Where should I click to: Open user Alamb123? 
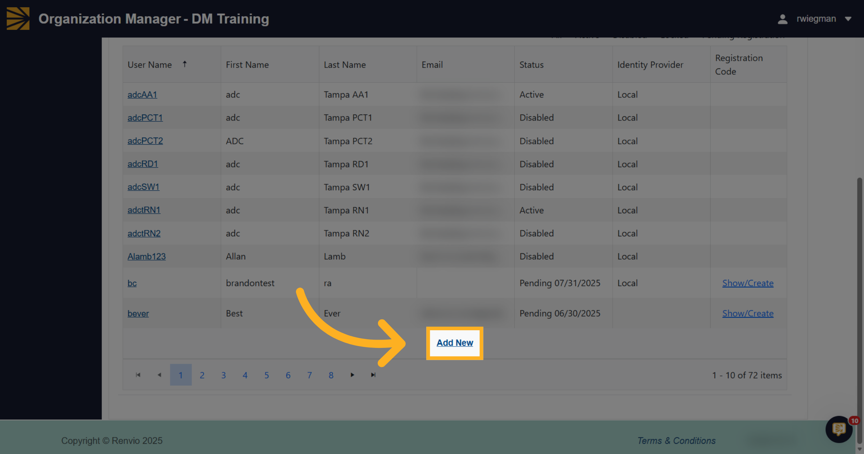[147, 256]
